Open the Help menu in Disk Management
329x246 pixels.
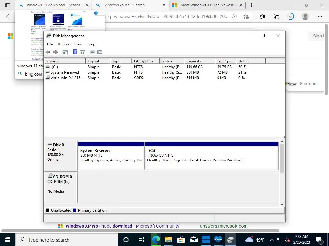coord(91,44)
